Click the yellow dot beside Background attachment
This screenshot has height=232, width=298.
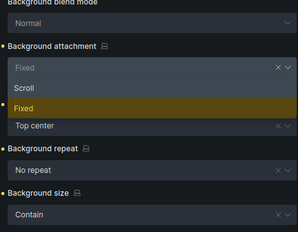(x=3, y=46)
